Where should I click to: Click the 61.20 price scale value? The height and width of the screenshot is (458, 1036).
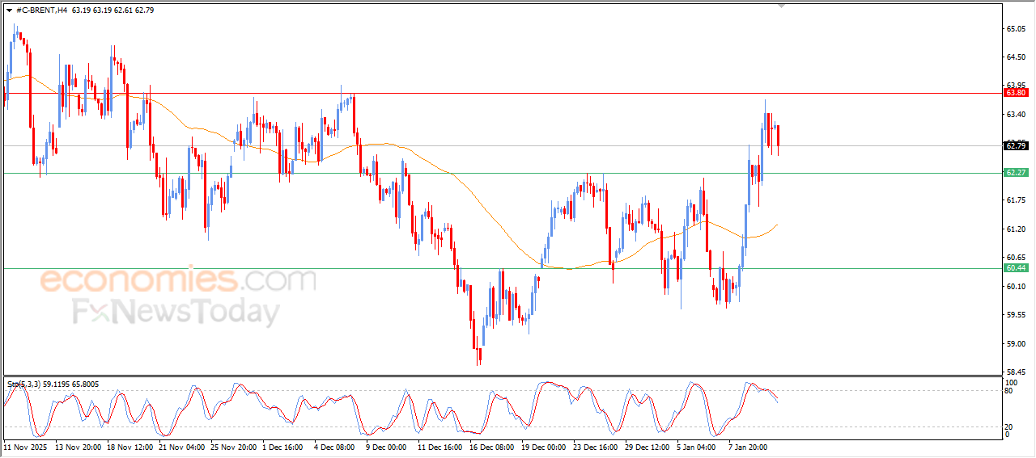pos(1016,229)
